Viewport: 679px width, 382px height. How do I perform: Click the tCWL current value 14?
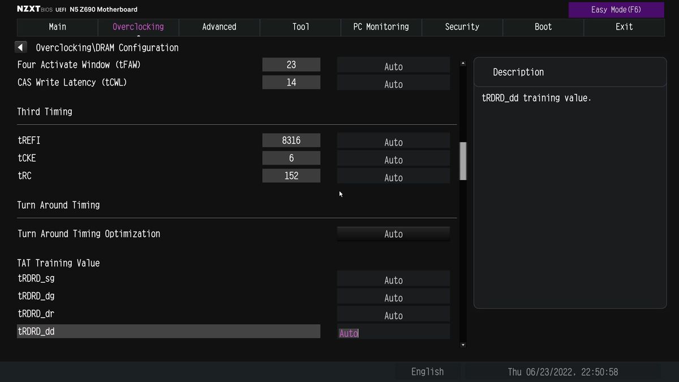[291, 82]
